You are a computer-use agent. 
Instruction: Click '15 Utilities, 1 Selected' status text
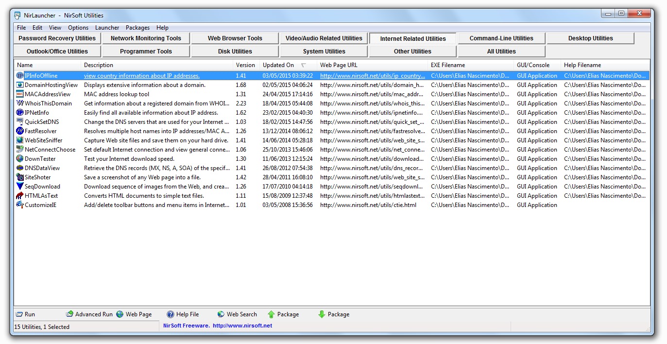click(x=42, y=327)
